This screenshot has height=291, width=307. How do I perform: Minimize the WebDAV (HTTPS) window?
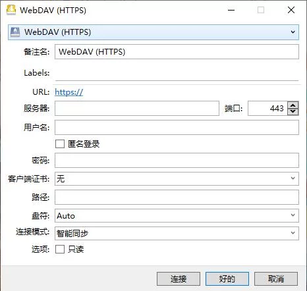click(231, 10)
